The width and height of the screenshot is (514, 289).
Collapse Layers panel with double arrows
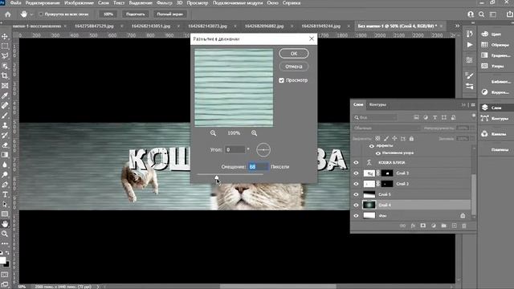point(463,104)
